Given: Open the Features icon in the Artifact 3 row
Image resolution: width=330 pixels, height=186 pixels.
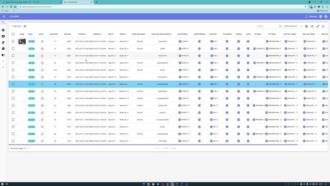Looking at the screenshot, I should click(x=238, y=56).
